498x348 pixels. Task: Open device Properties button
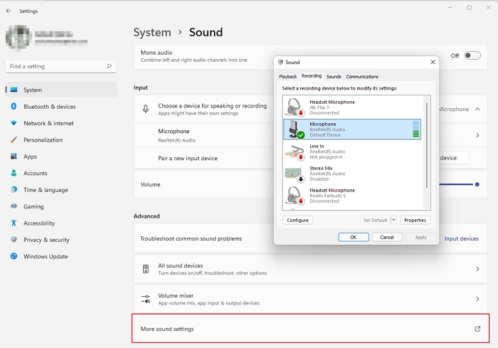tap(415, 220)
